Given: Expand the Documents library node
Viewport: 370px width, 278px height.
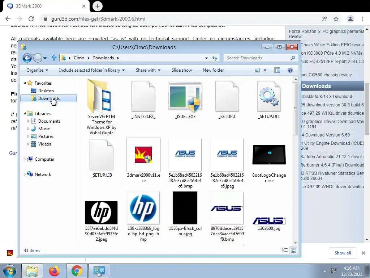Looking at the screenshot, I should pos(28,121).
